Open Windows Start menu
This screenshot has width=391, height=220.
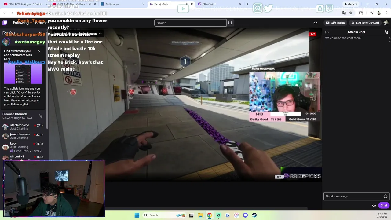(137, 215)
